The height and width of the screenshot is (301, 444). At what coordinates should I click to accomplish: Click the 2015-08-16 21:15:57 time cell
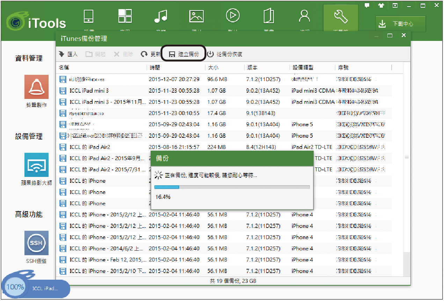coord(174,147)
